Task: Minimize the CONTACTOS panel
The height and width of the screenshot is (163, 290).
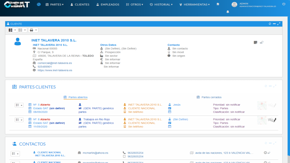Action: point(270,143)
